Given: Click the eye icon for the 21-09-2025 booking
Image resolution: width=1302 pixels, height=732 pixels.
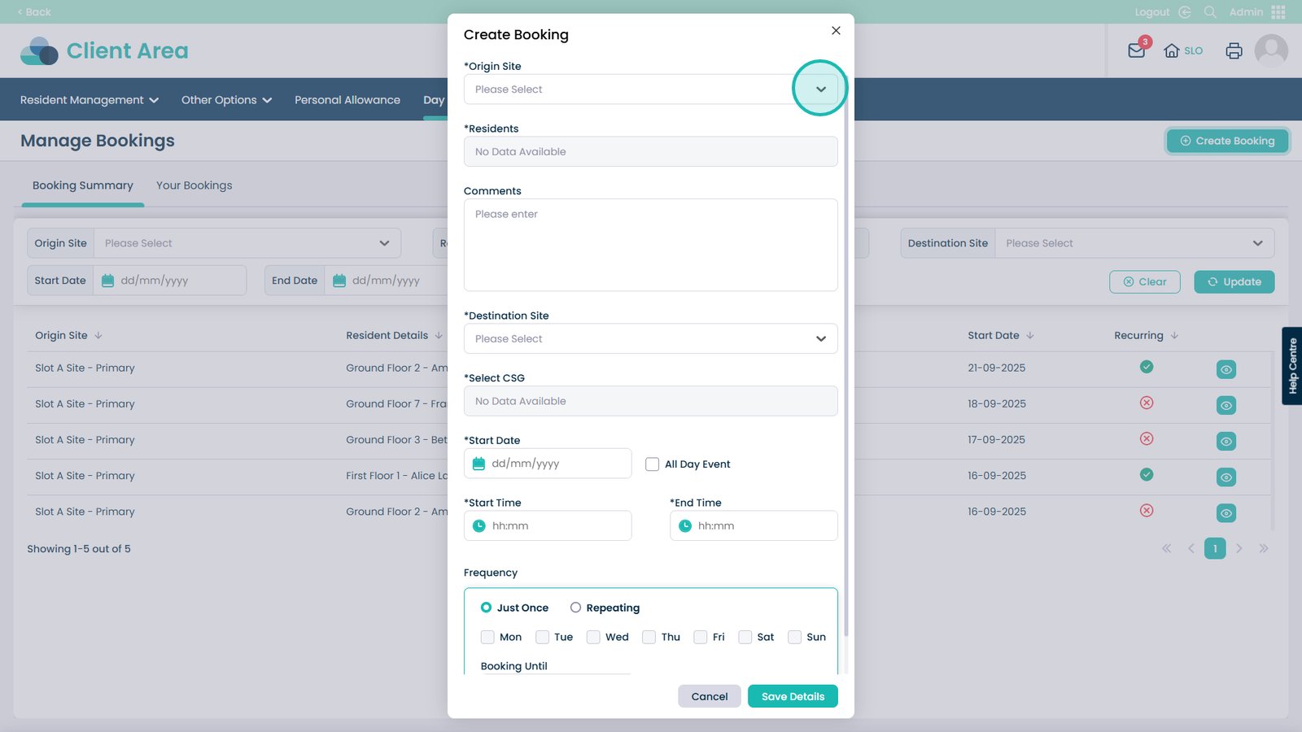Looking at the screenshot, I should pyautogui.click(x=1226, y=369).
